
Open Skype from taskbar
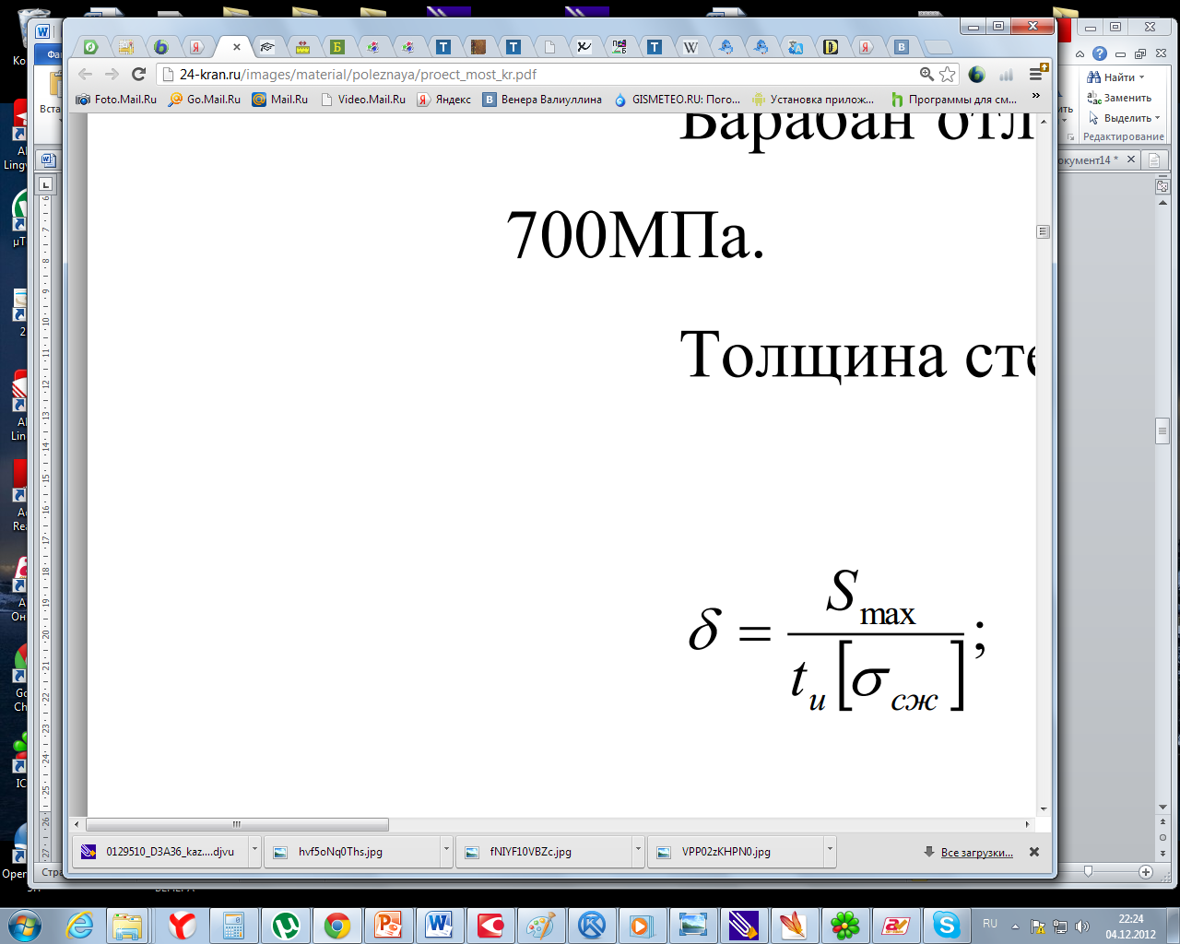click(947, 925)
